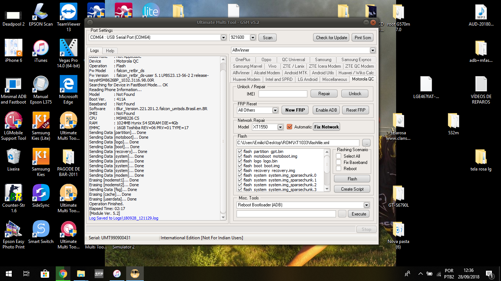The height and width of the screenshot is (281, 501).
Task: Open the tela rosa lg folder
Action: 481,160
